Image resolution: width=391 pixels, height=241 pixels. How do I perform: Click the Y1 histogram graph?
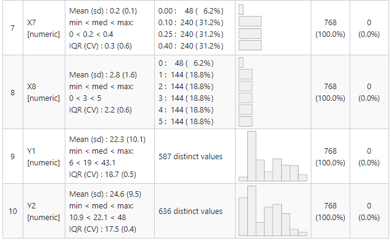click(x=273, y=156)
